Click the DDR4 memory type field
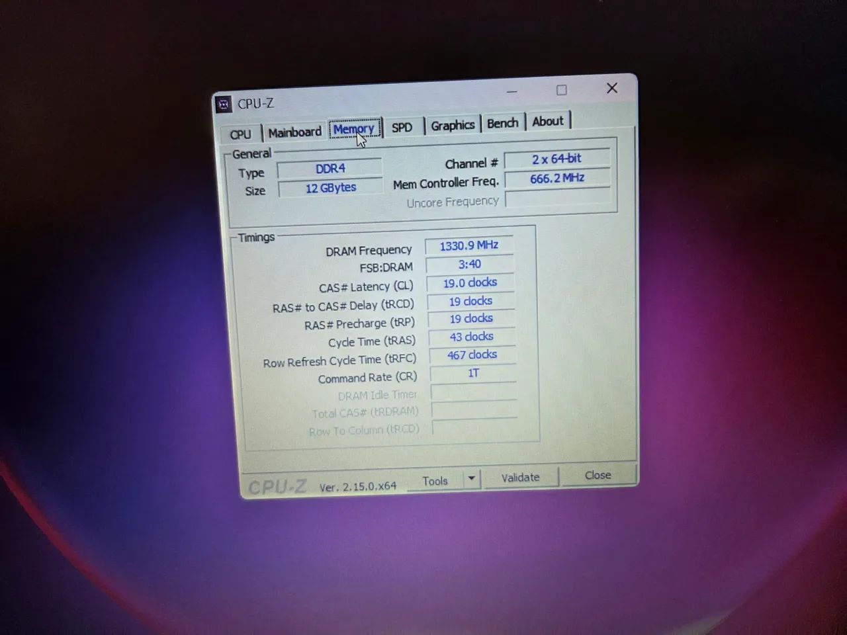 pos(330,169)
